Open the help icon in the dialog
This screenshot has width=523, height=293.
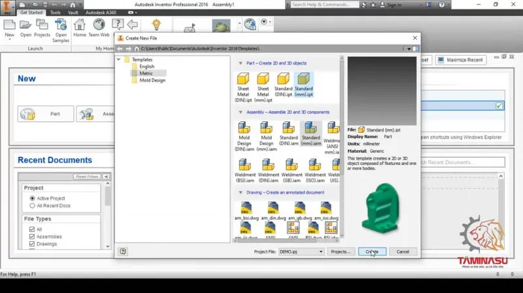tap(123, 251)
